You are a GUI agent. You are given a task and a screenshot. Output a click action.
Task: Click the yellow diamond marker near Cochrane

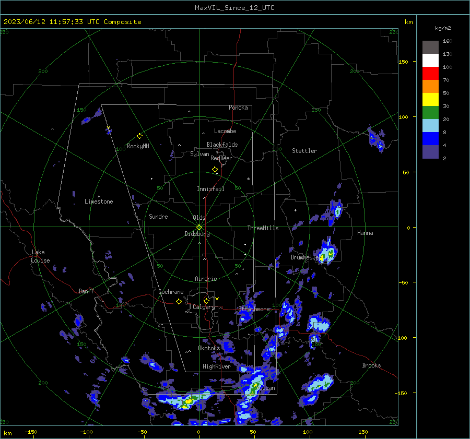tap(179, 302)
